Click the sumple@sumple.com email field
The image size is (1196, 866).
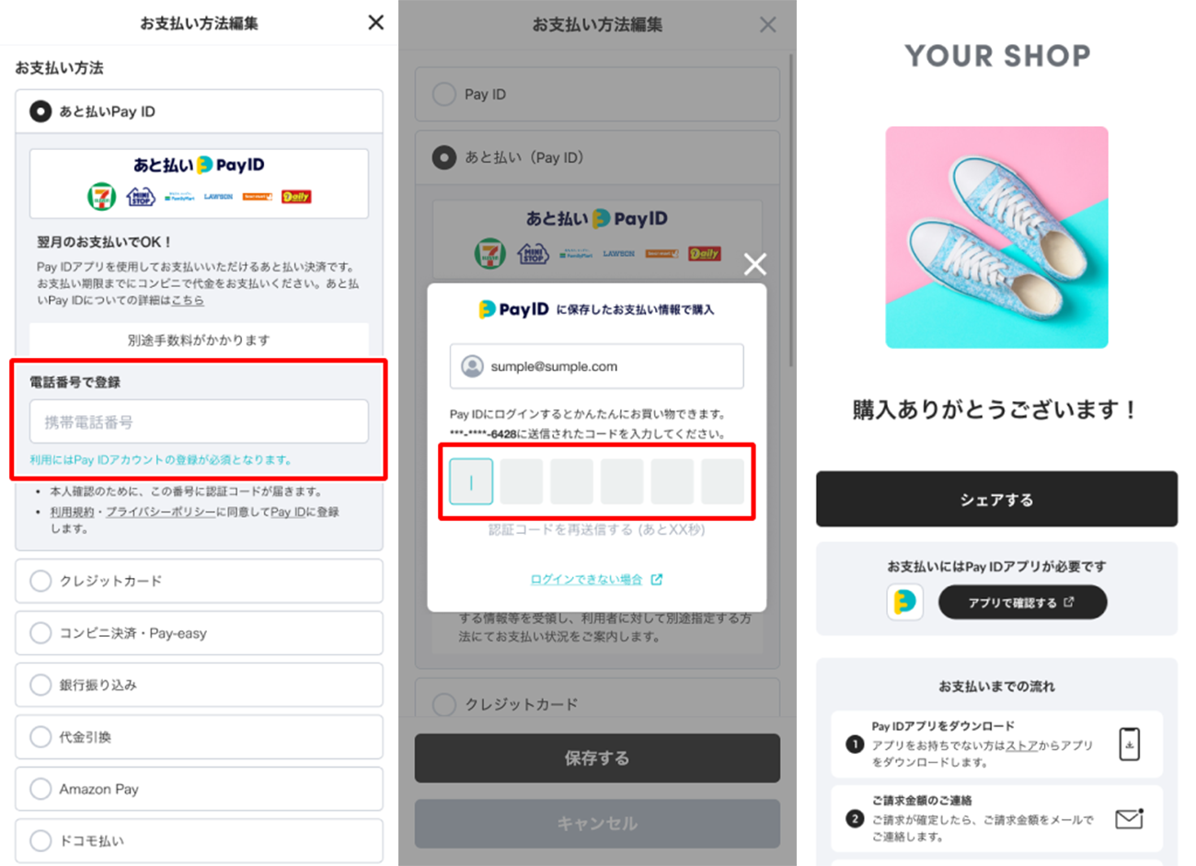pyautogui.click(x=596, y=366)
